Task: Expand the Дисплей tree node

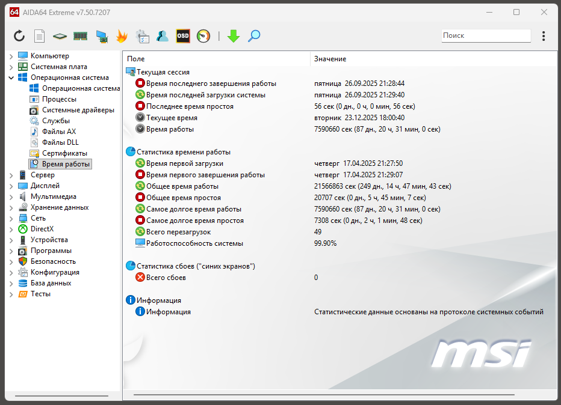Action: tap(11, 186)
